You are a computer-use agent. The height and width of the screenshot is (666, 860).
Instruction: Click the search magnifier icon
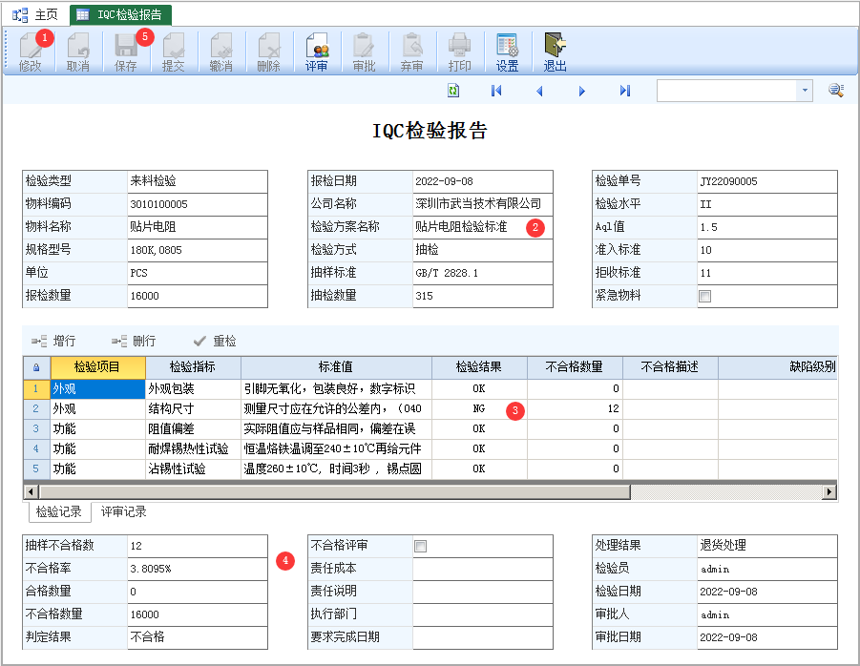836,91
